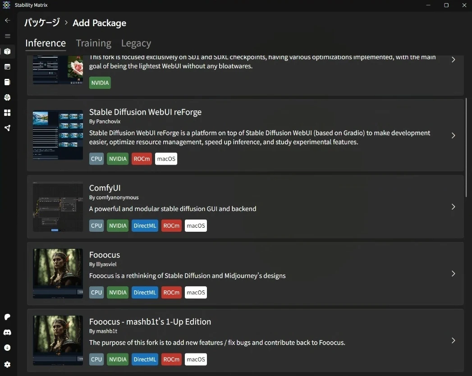This screenshot has width=472, height=376.
Task: Open chevron for ComfyUI package
Action: pos(454,207)
